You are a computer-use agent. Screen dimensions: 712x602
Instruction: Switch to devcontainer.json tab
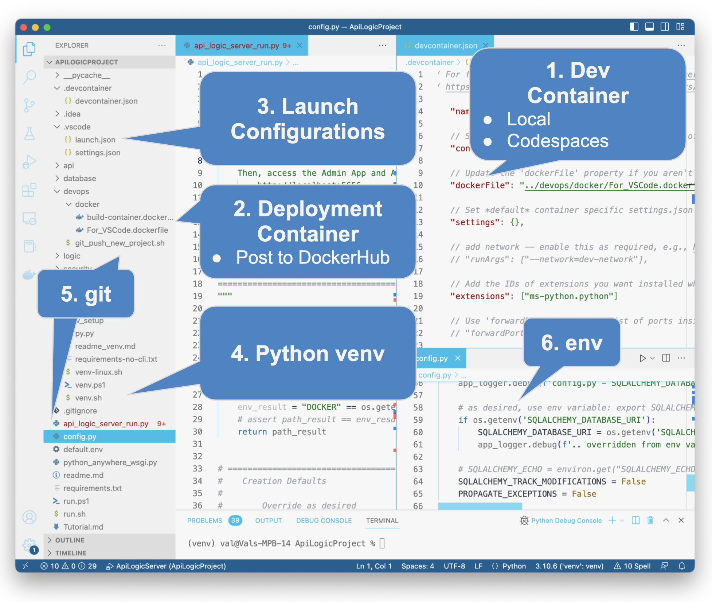(446, 45)
